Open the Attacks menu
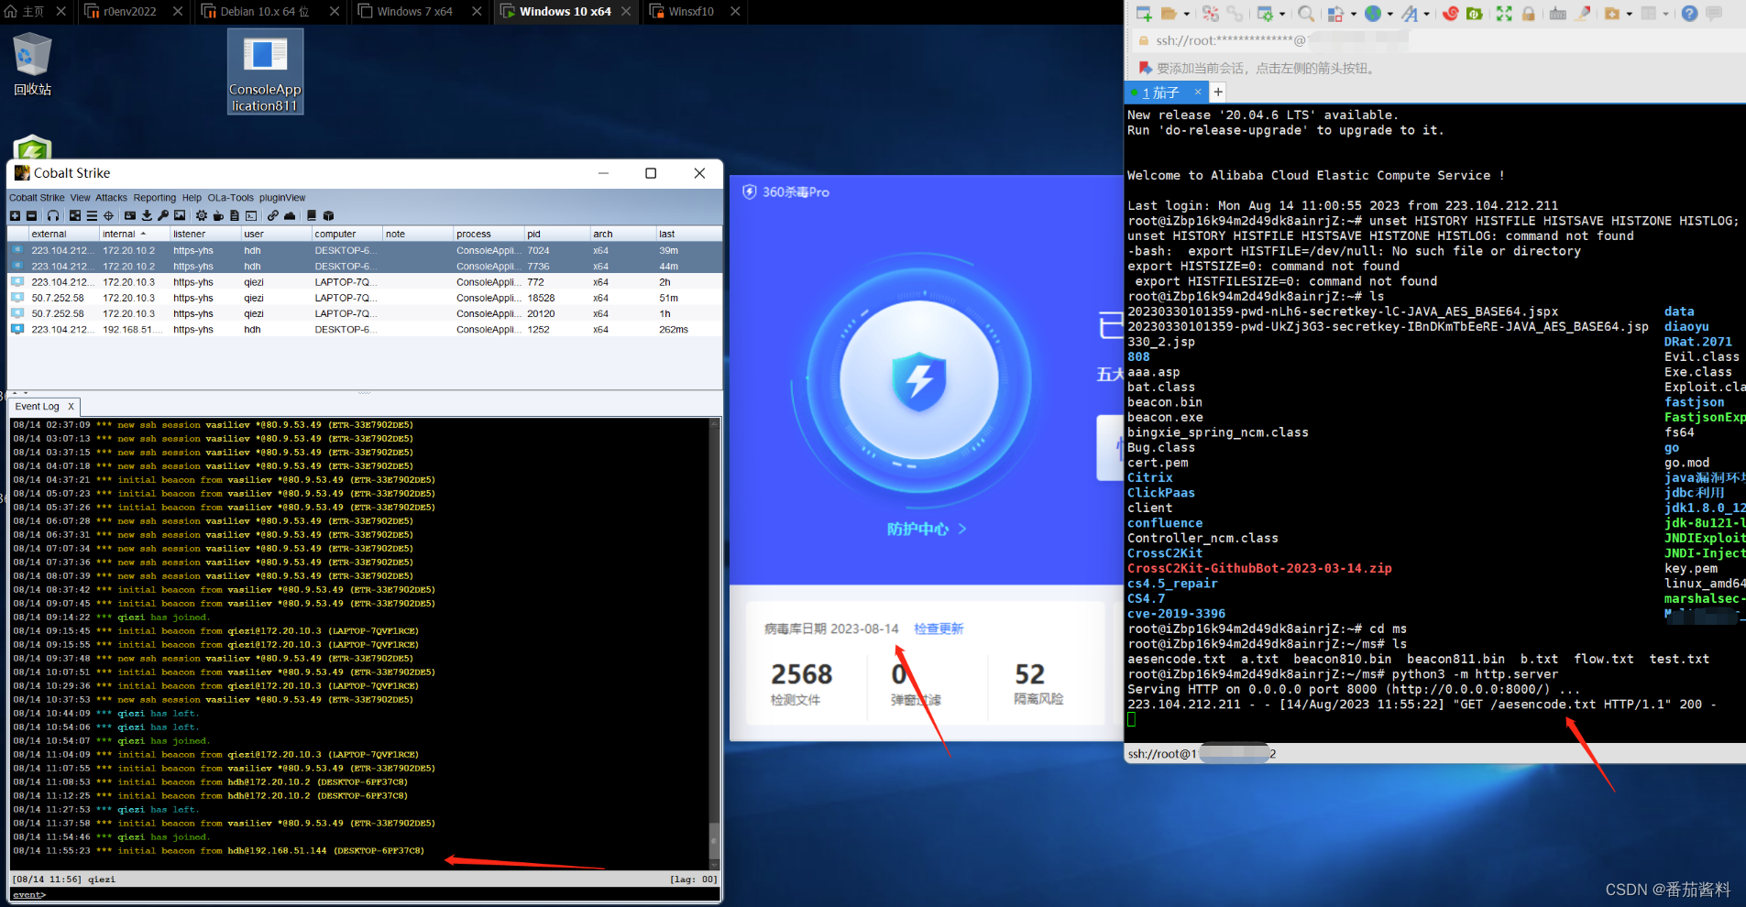The image size is (1746, 907). tap(112, 198)
